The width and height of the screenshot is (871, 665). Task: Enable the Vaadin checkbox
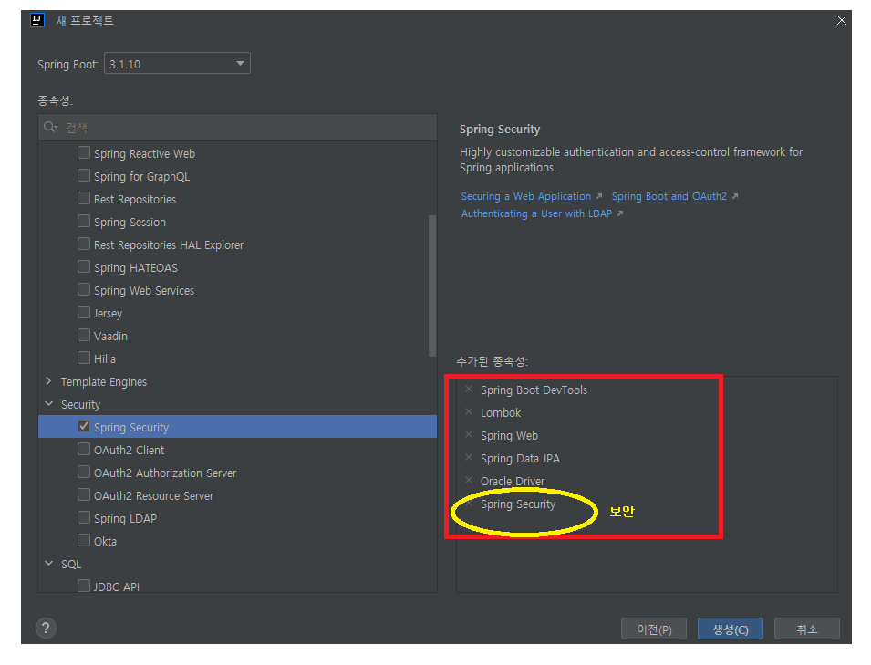84,335
